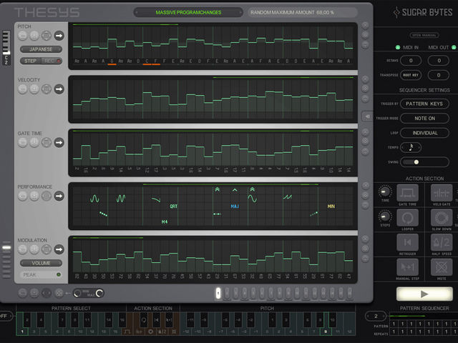The width and height of the screenshot is (458, 343).
Task: Click the Gate Time lane arrow button
Action: [x=59, y=143]
